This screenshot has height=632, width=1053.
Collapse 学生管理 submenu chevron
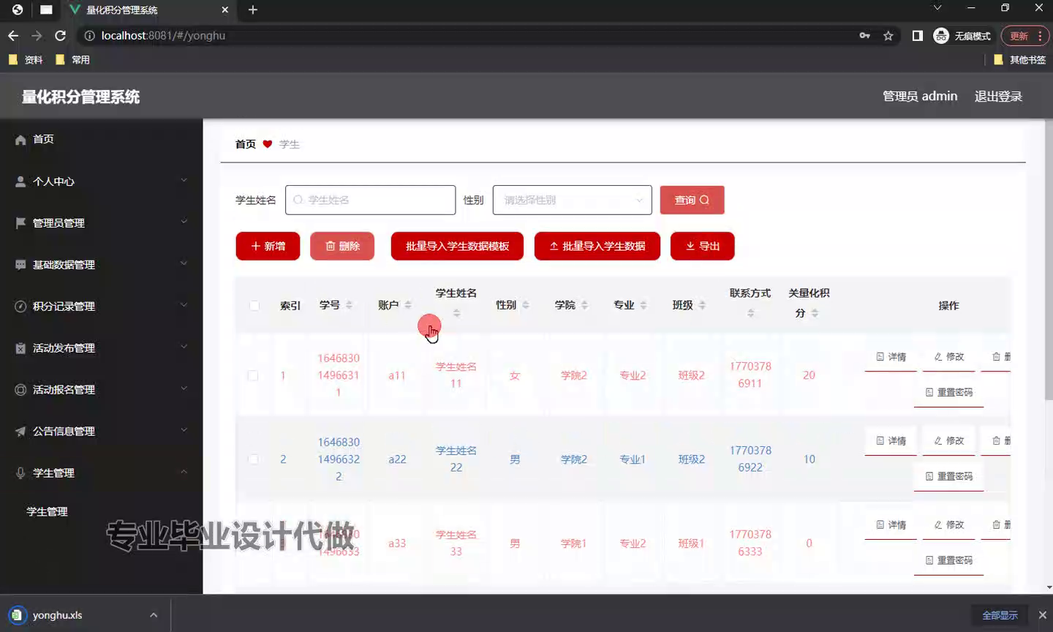tap(184, 472)
